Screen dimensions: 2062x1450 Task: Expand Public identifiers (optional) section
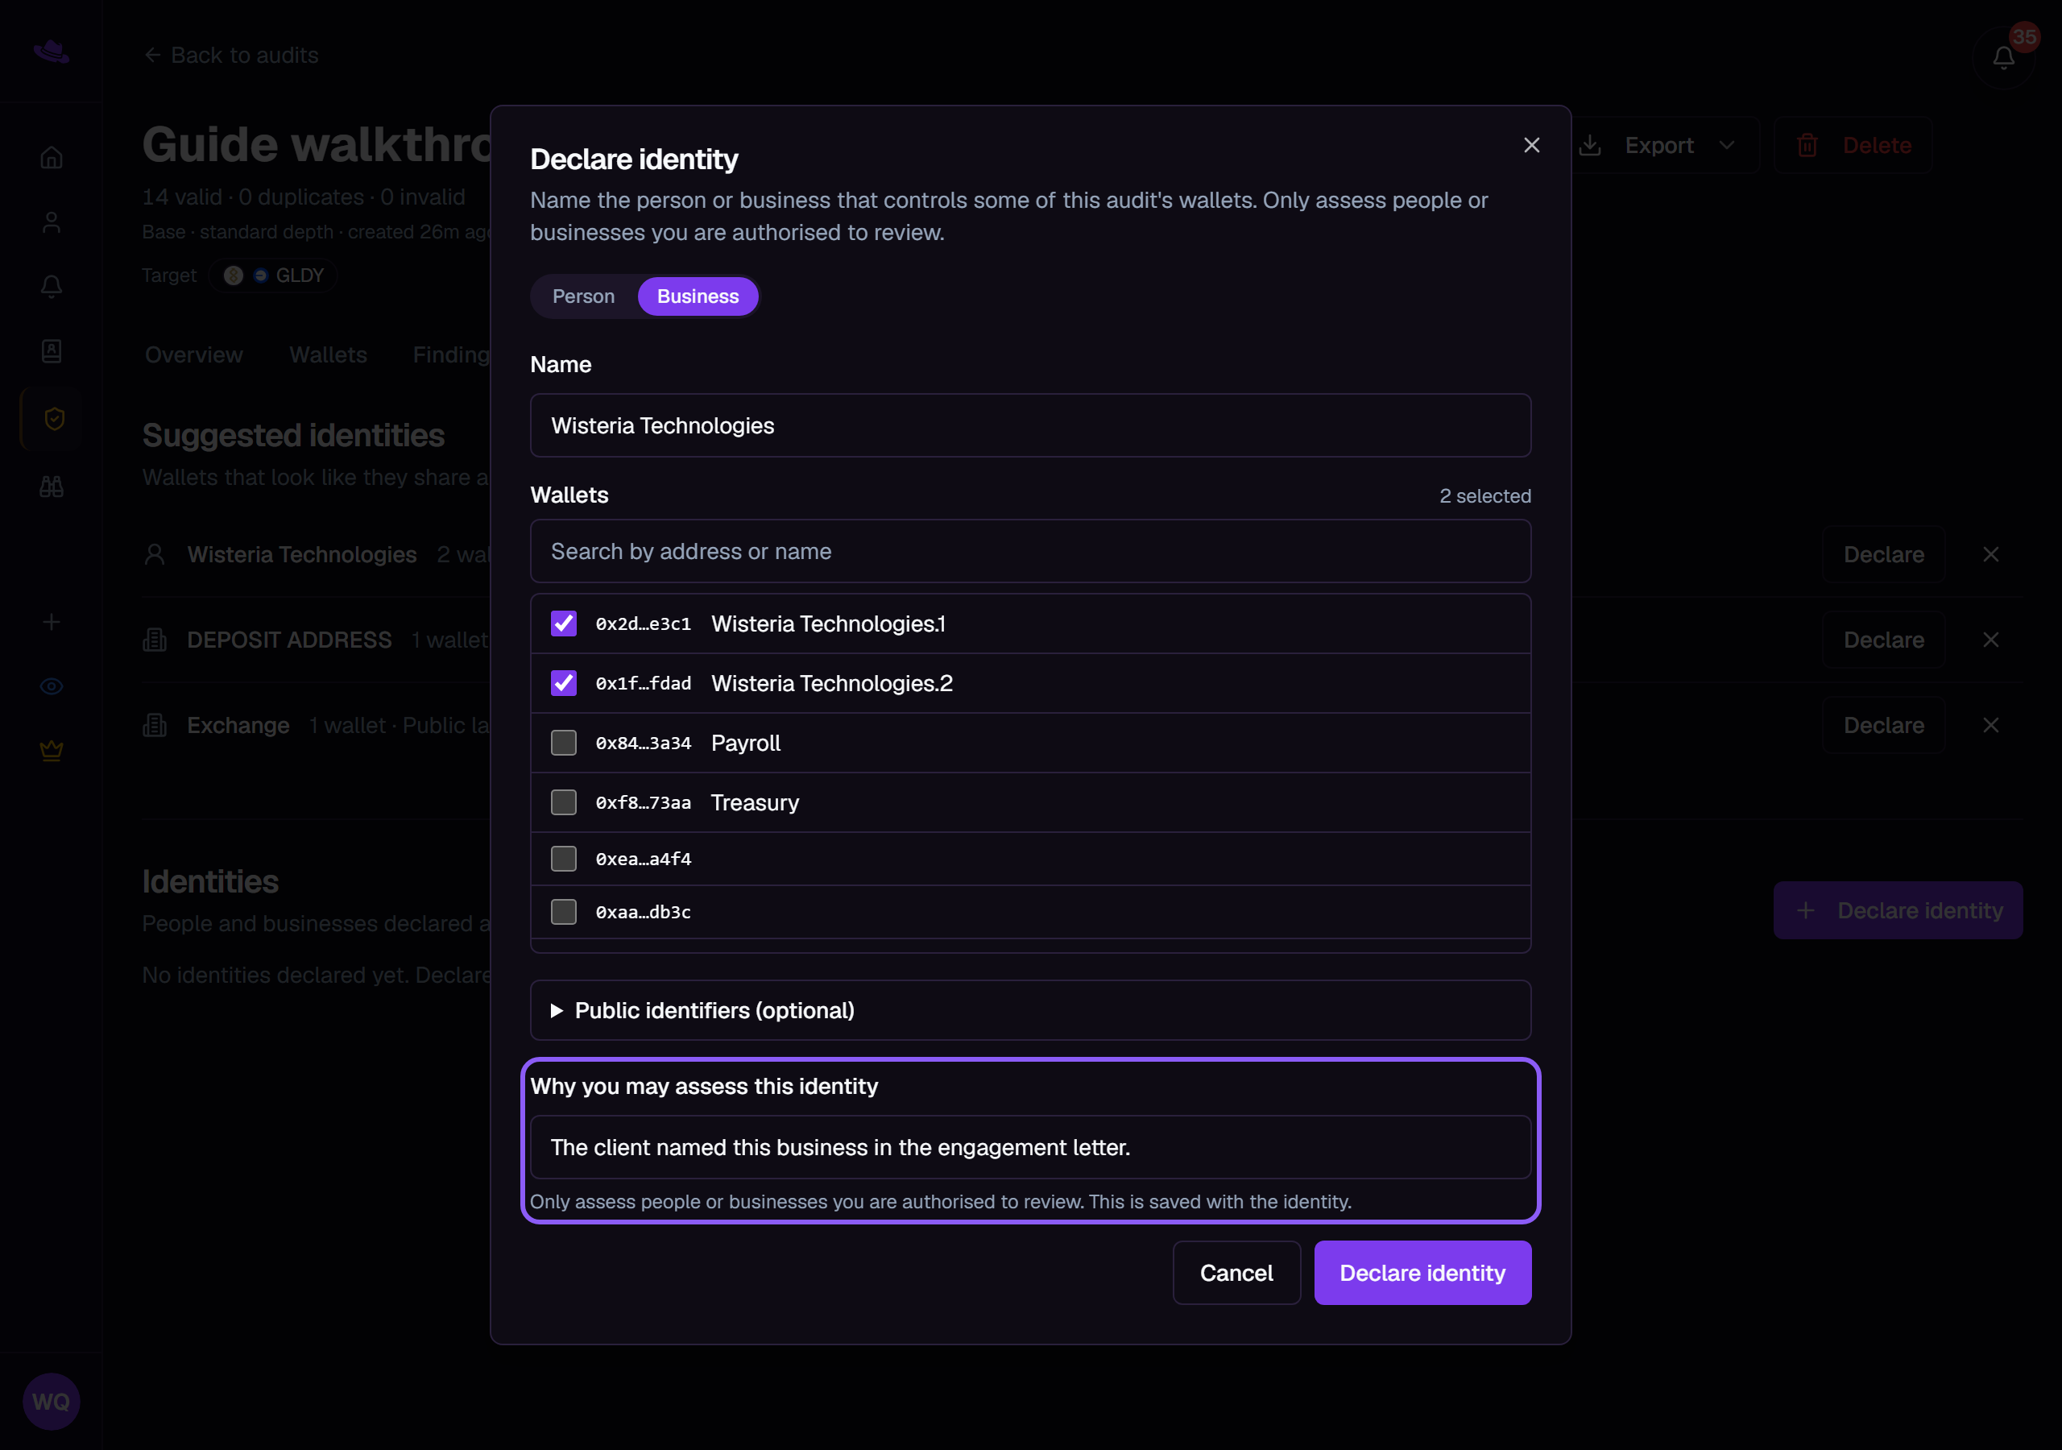click(1030, 1010)
